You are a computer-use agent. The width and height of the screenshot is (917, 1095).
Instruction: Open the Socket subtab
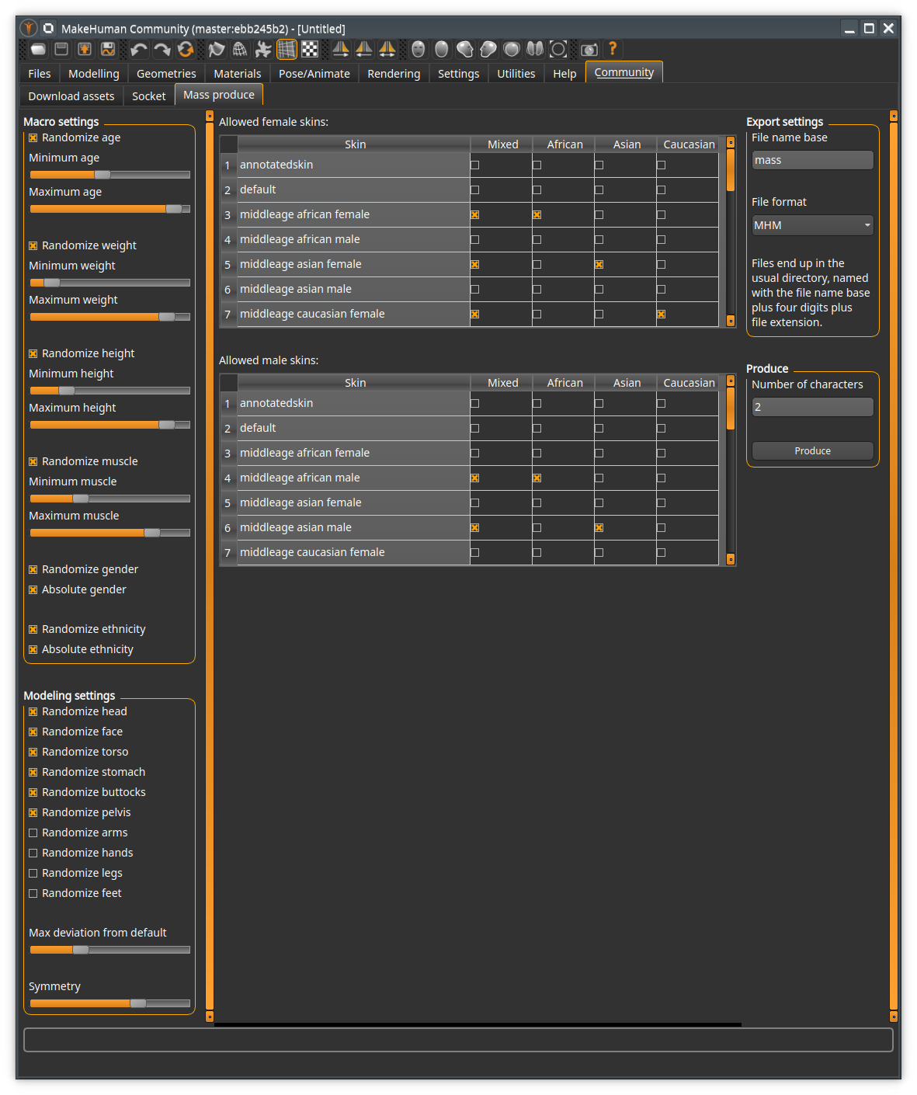149,96
